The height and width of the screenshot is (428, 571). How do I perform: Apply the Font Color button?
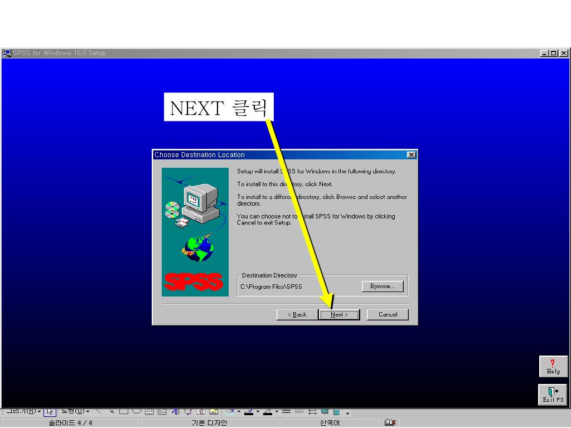click(x=268, y=411)
